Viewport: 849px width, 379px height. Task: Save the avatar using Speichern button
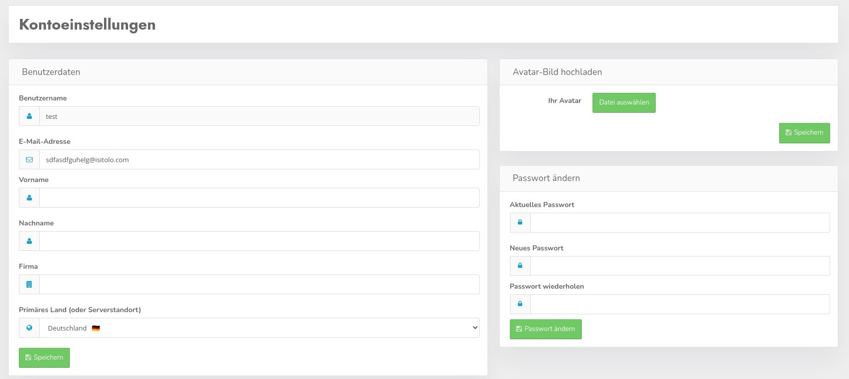click(804, 133)
